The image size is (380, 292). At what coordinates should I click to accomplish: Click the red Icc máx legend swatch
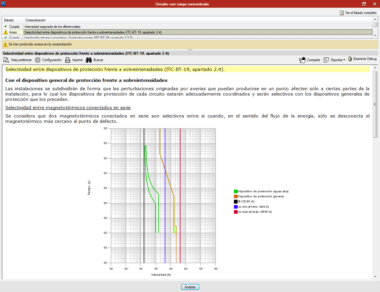click(236, 212)
